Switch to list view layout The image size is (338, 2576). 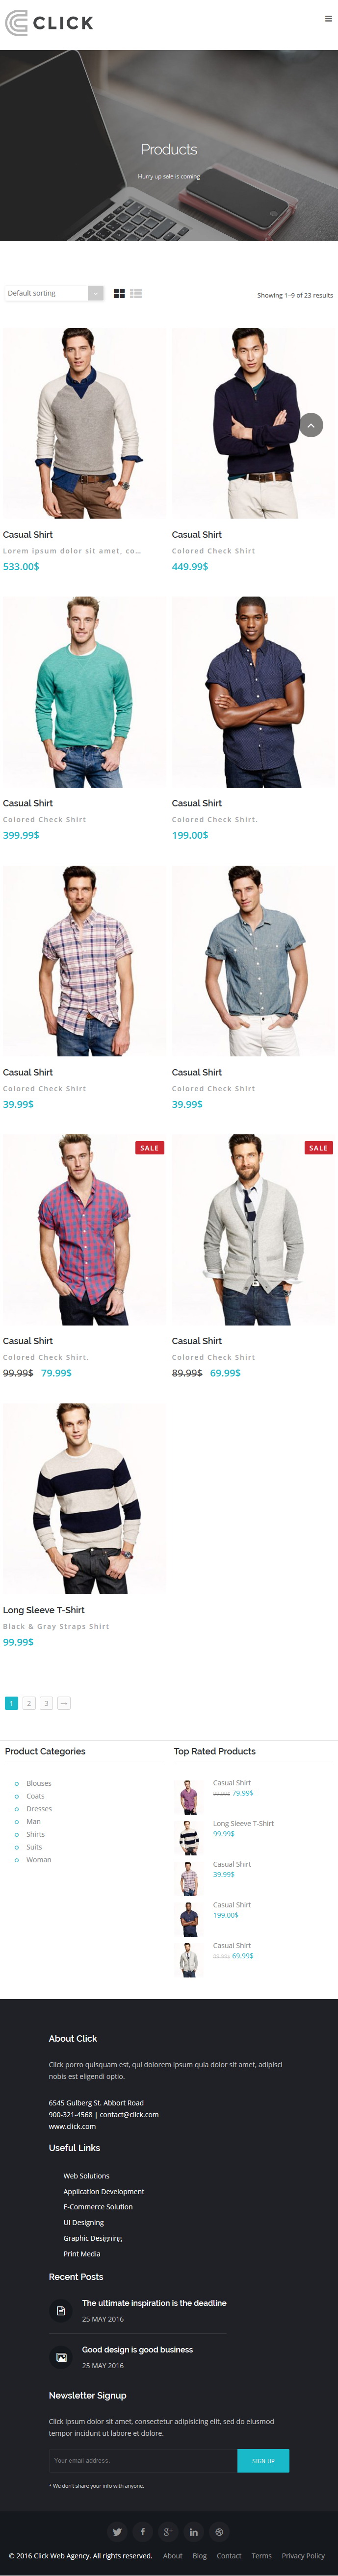(136, 293)
